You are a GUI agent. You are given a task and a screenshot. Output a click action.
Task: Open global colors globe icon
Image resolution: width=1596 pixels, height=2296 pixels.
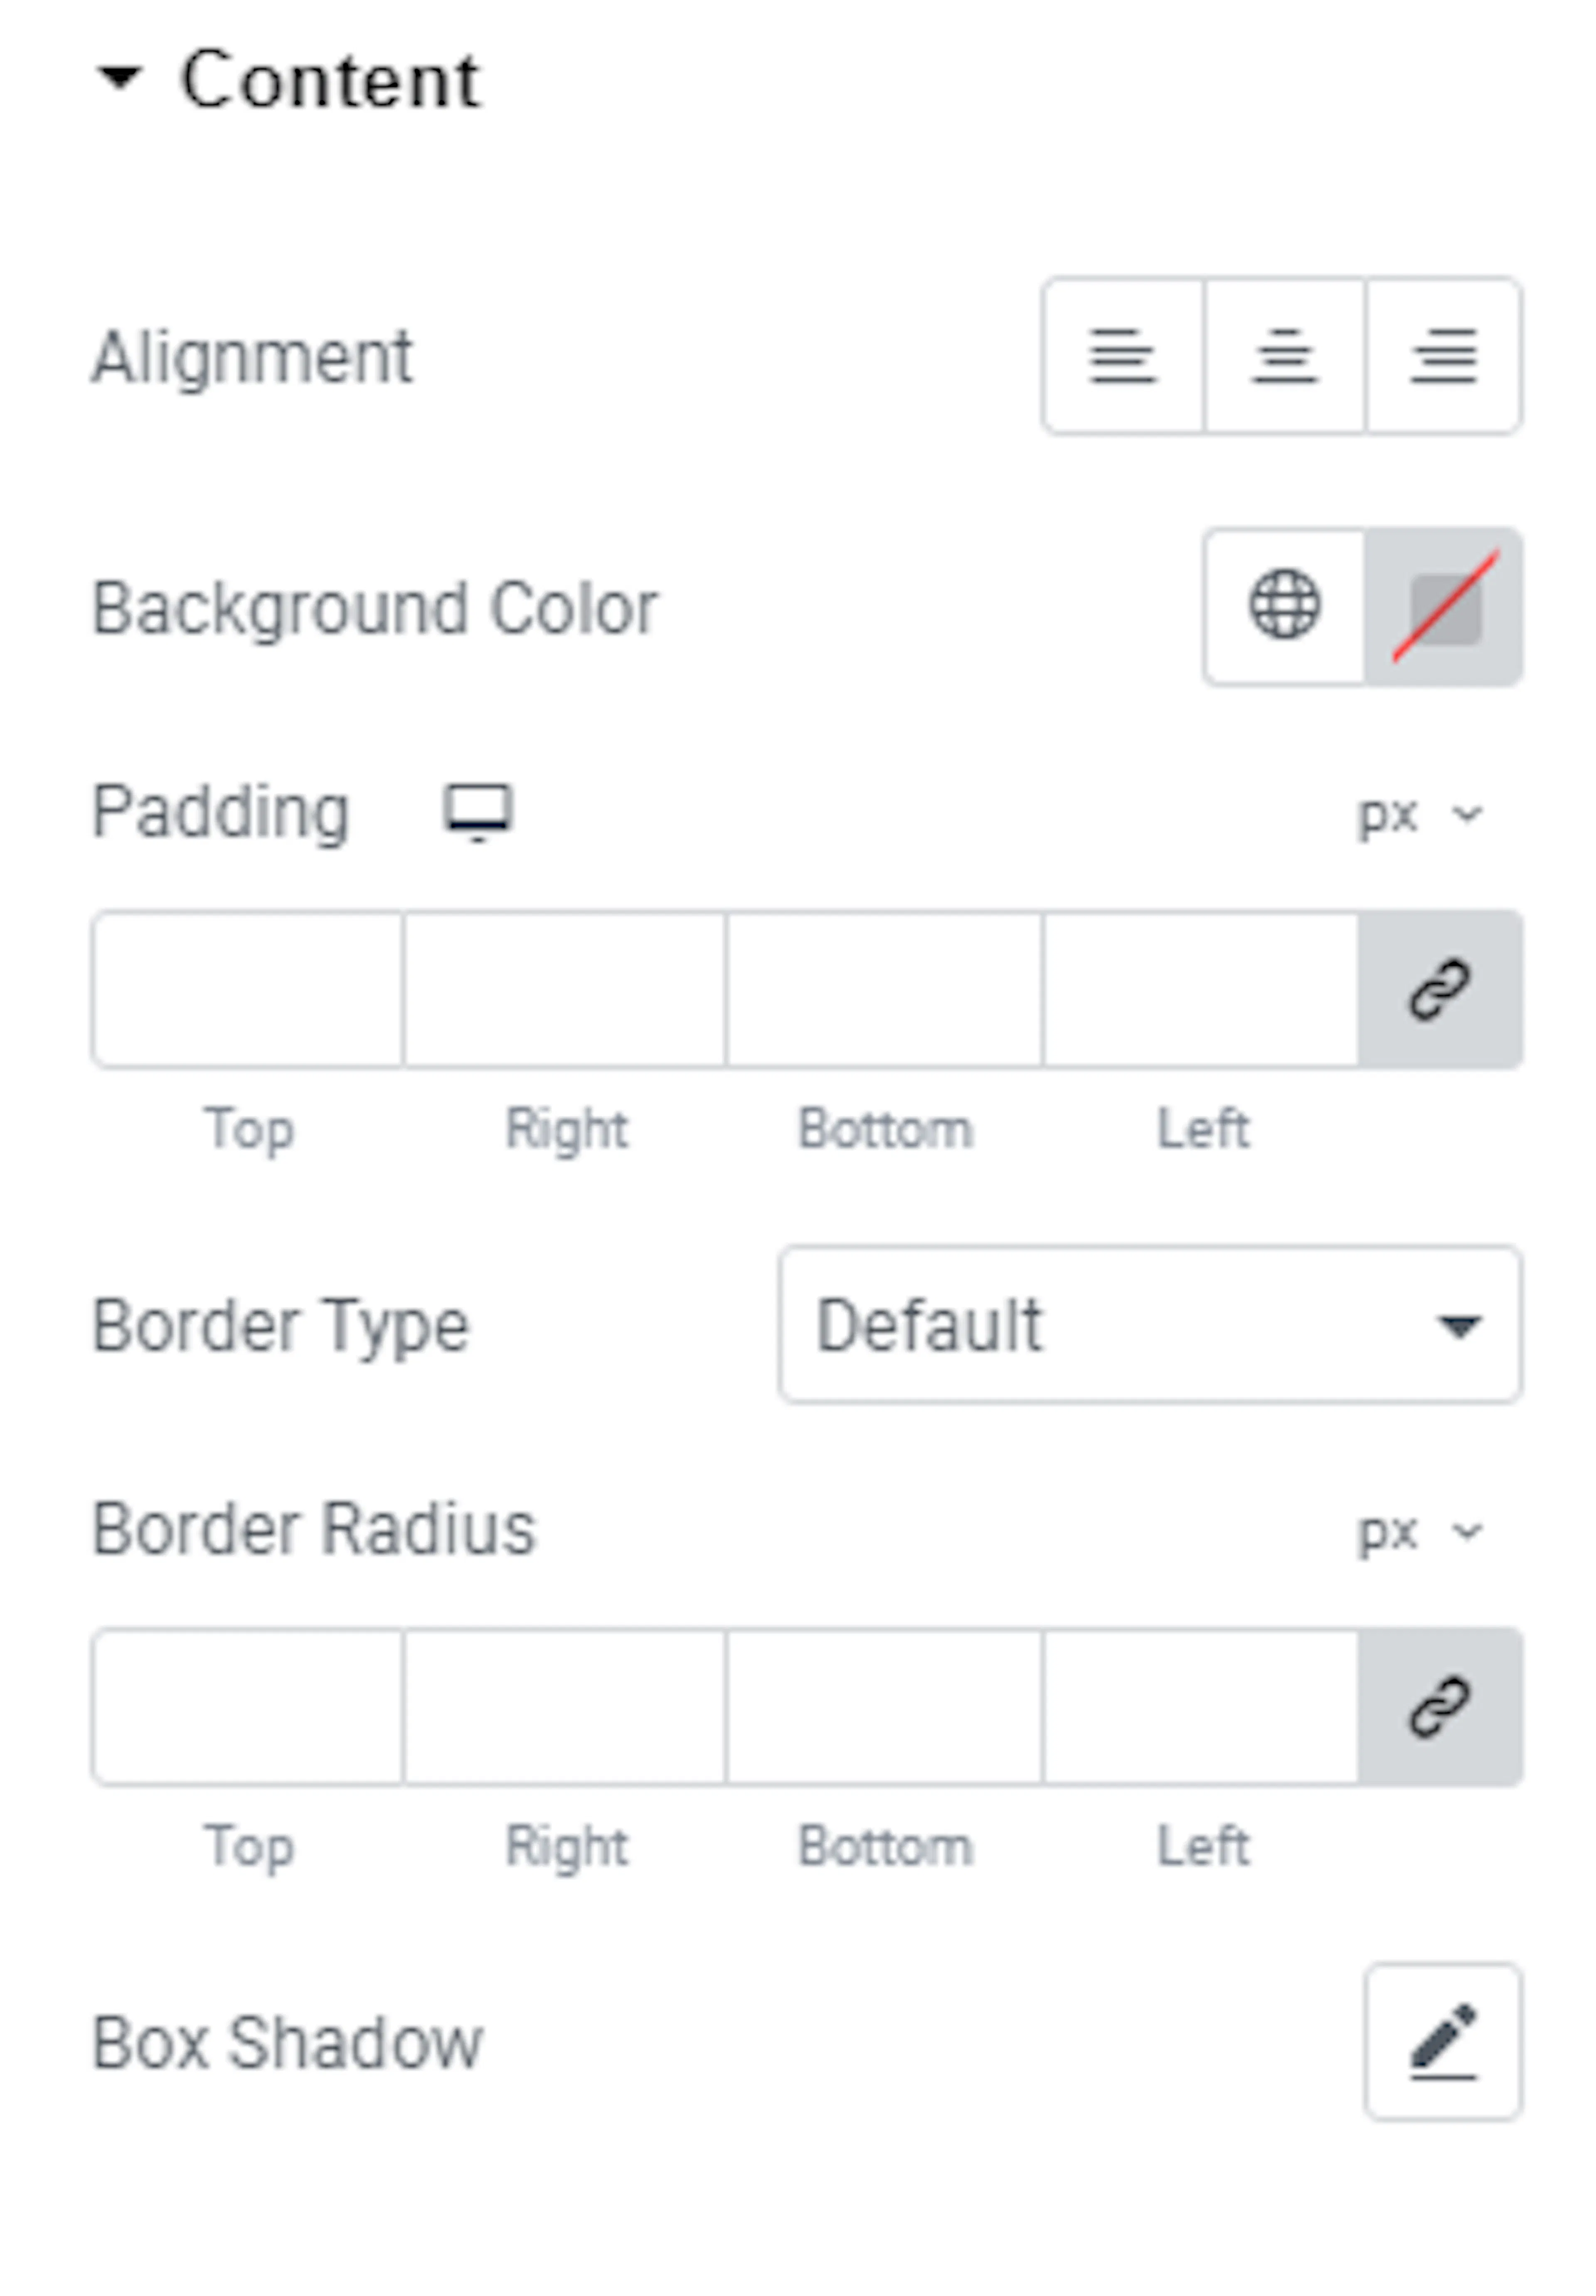click(x=1284, y=606)
